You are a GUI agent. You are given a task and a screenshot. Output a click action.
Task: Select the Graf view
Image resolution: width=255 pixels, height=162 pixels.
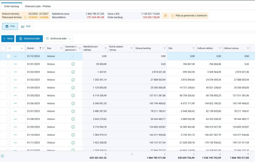(x=26, y=26)
